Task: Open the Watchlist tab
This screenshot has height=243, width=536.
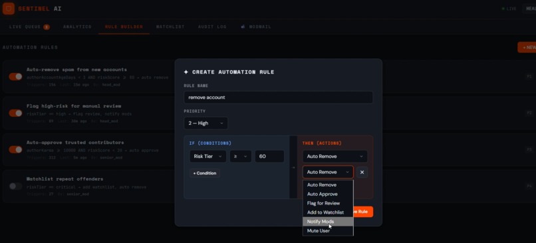Action: click(x=170, y=27)
